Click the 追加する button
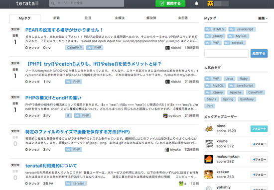Image resolution: width=274 pixels, height=190 pixels. [x=259, y=53]
